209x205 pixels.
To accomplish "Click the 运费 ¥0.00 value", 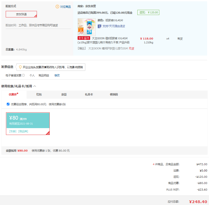I will (x=203, y=171).
